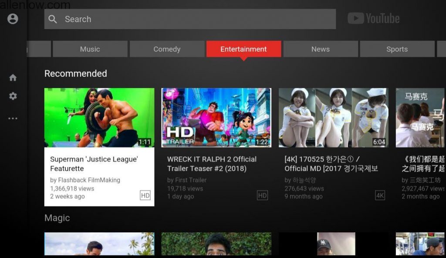Open channel "by 하늘석양"
Viewport: 446px width, 258px height.
coord(300,180)
